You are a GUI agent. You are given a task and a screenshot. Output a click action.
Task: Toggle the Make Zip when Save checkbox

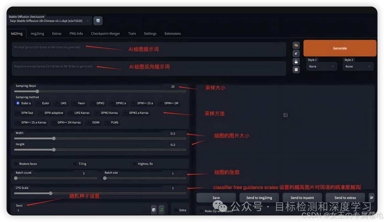click(x=201, y=211)
